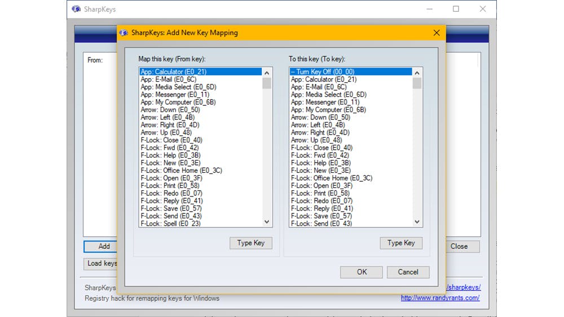The image size is (564, 317).
Task: Open the /sharpkeys/ link
Action: (463, 287)
